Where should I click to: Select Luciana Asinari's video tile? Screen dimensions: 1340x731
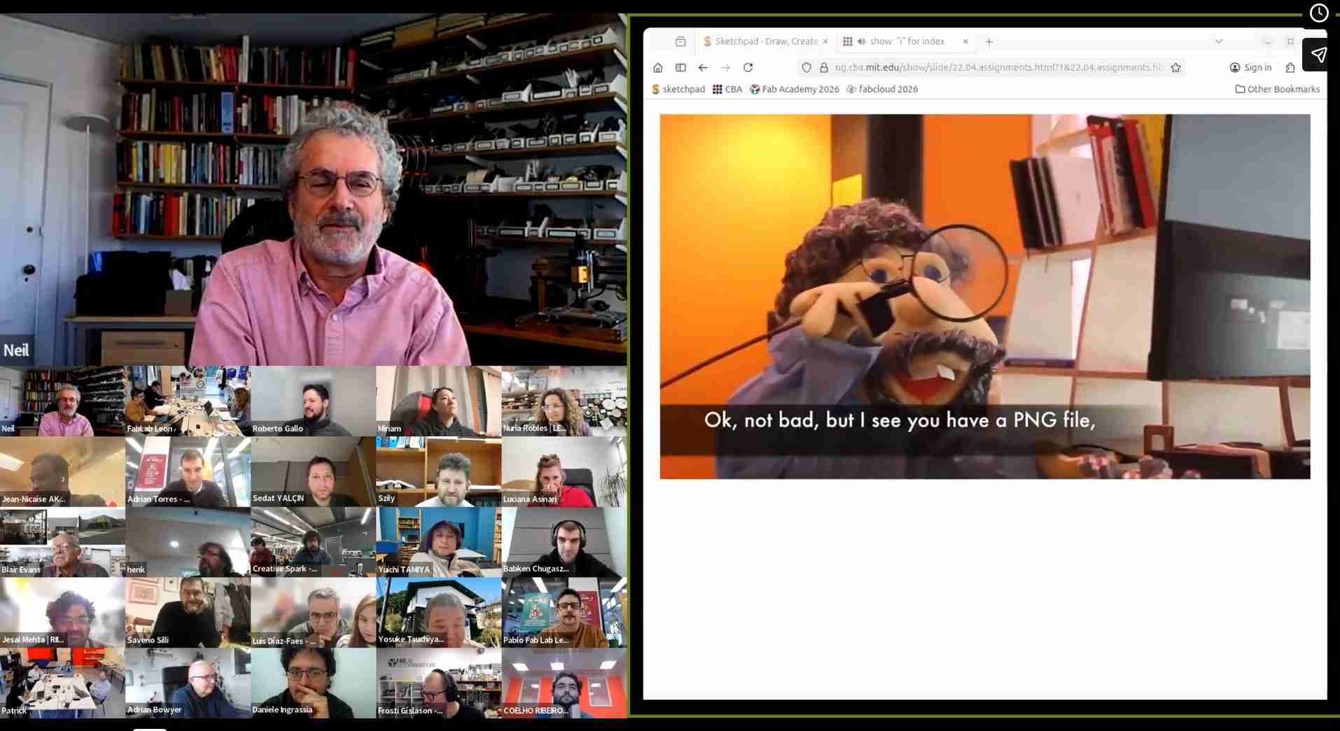(x=564, y=472)
